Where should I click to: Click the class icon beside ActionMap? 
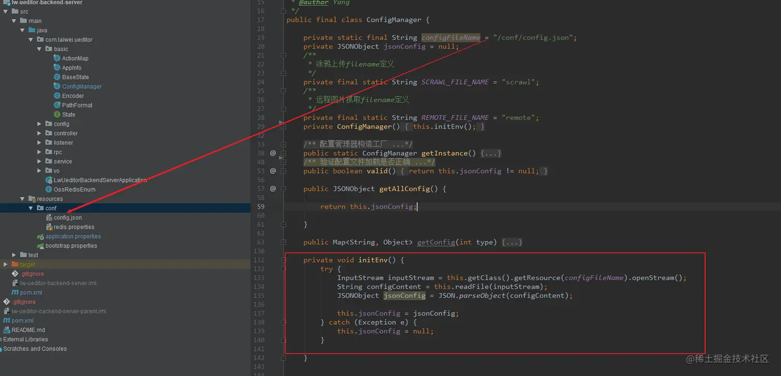click(x=57, y=58)
